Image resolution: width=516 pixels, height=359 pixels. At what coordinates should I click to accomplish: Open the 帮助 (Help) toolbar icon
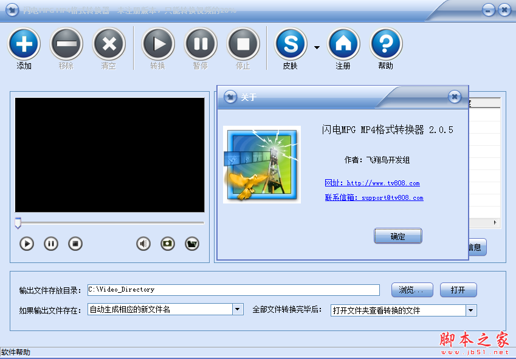click(x=385, y=44)
